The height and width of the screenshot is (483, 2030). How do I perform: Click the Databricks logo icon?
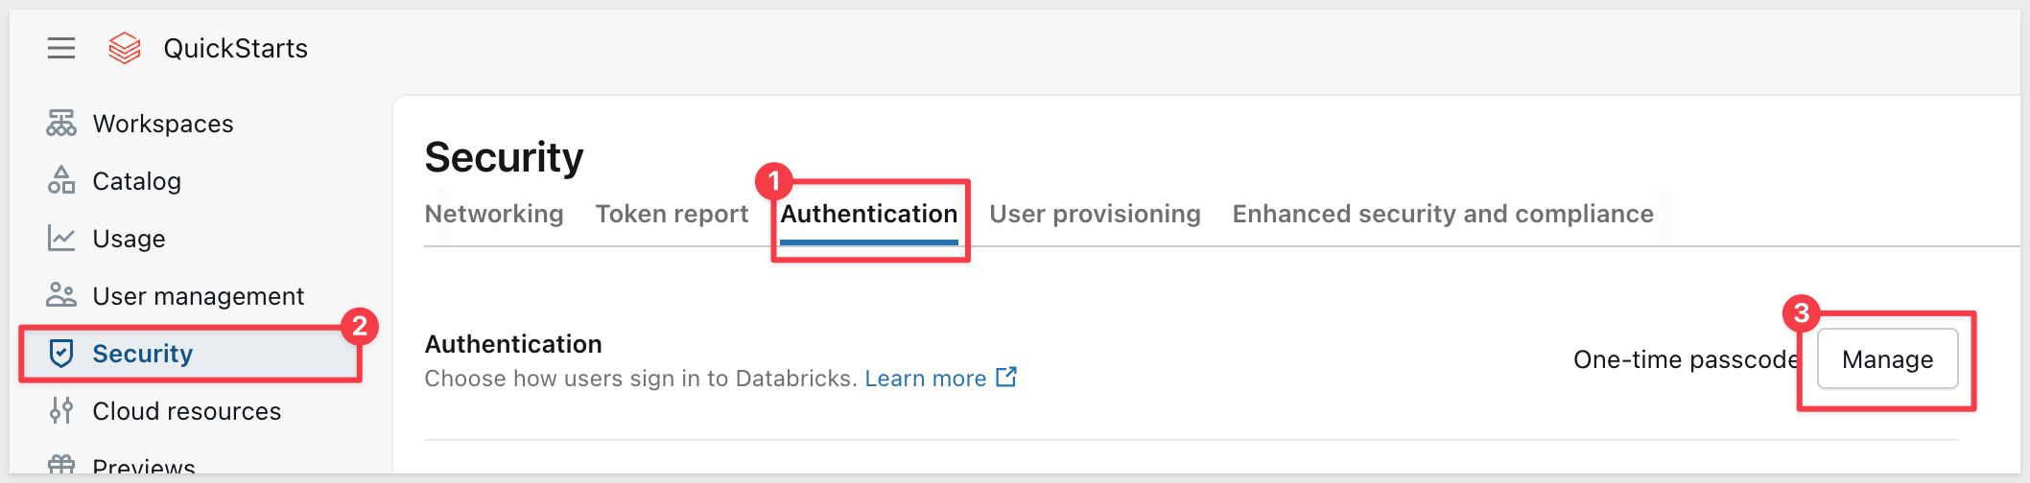[x=125, y=48]
